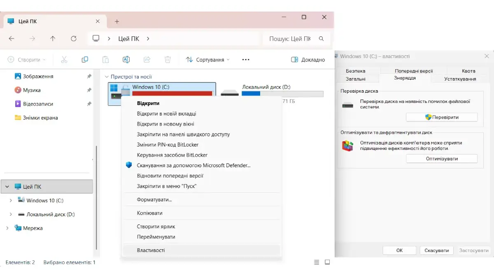Open Сортування dropdown

pyautogui.click(x=208, y=60)
